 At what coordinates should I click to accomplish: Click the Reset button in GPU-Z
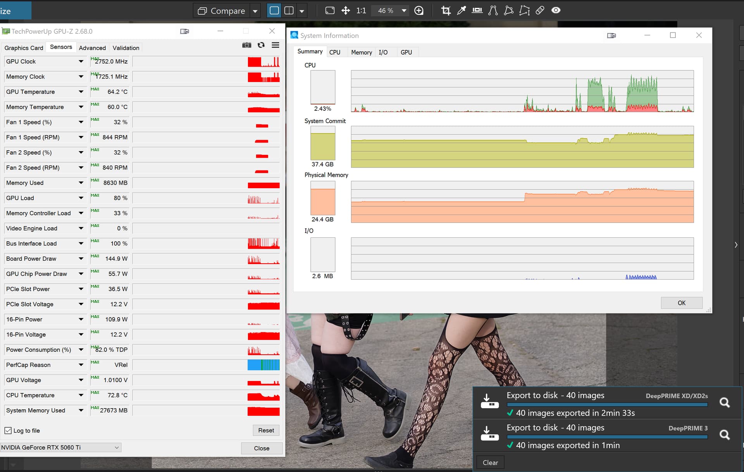(266, 430)
